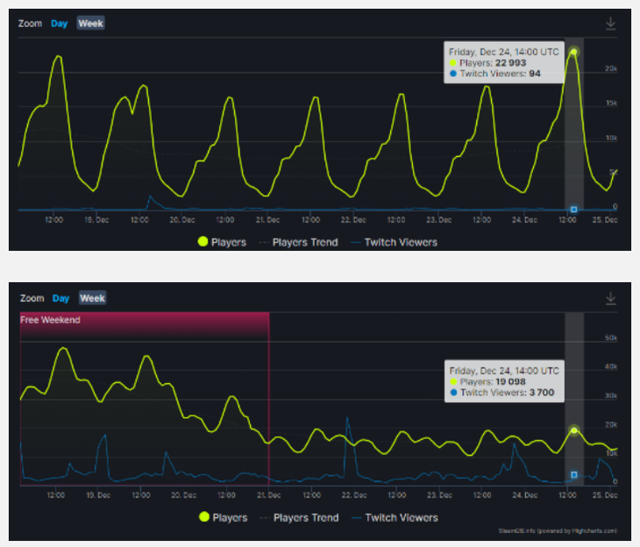Viewport: 640px width, 547px height.
Task: Select Day zoom on top chart
Action: [x=60, y=24]
